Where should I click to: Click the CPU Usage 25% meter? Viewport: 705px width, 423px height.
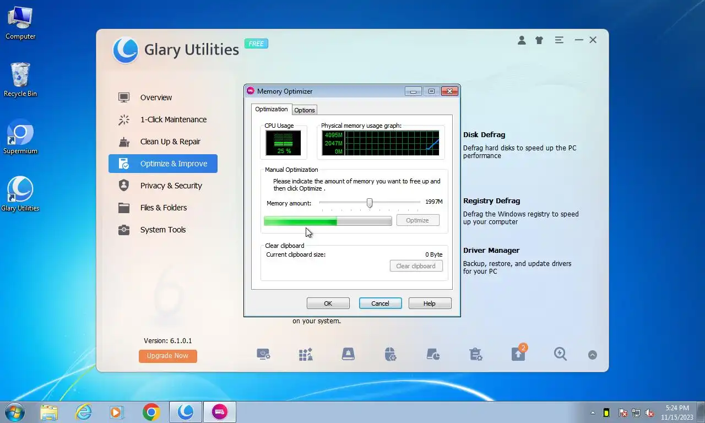pyautogui.click(x=284, y=143)
